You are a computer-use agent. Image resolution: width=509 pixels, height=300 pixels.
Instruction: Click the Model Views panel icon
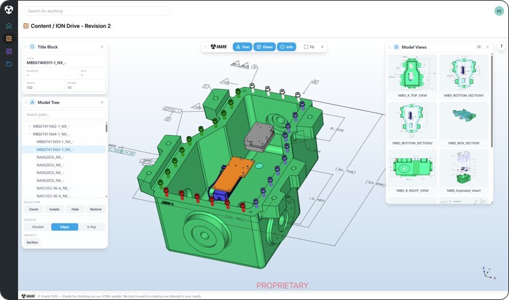coord(396,47)
